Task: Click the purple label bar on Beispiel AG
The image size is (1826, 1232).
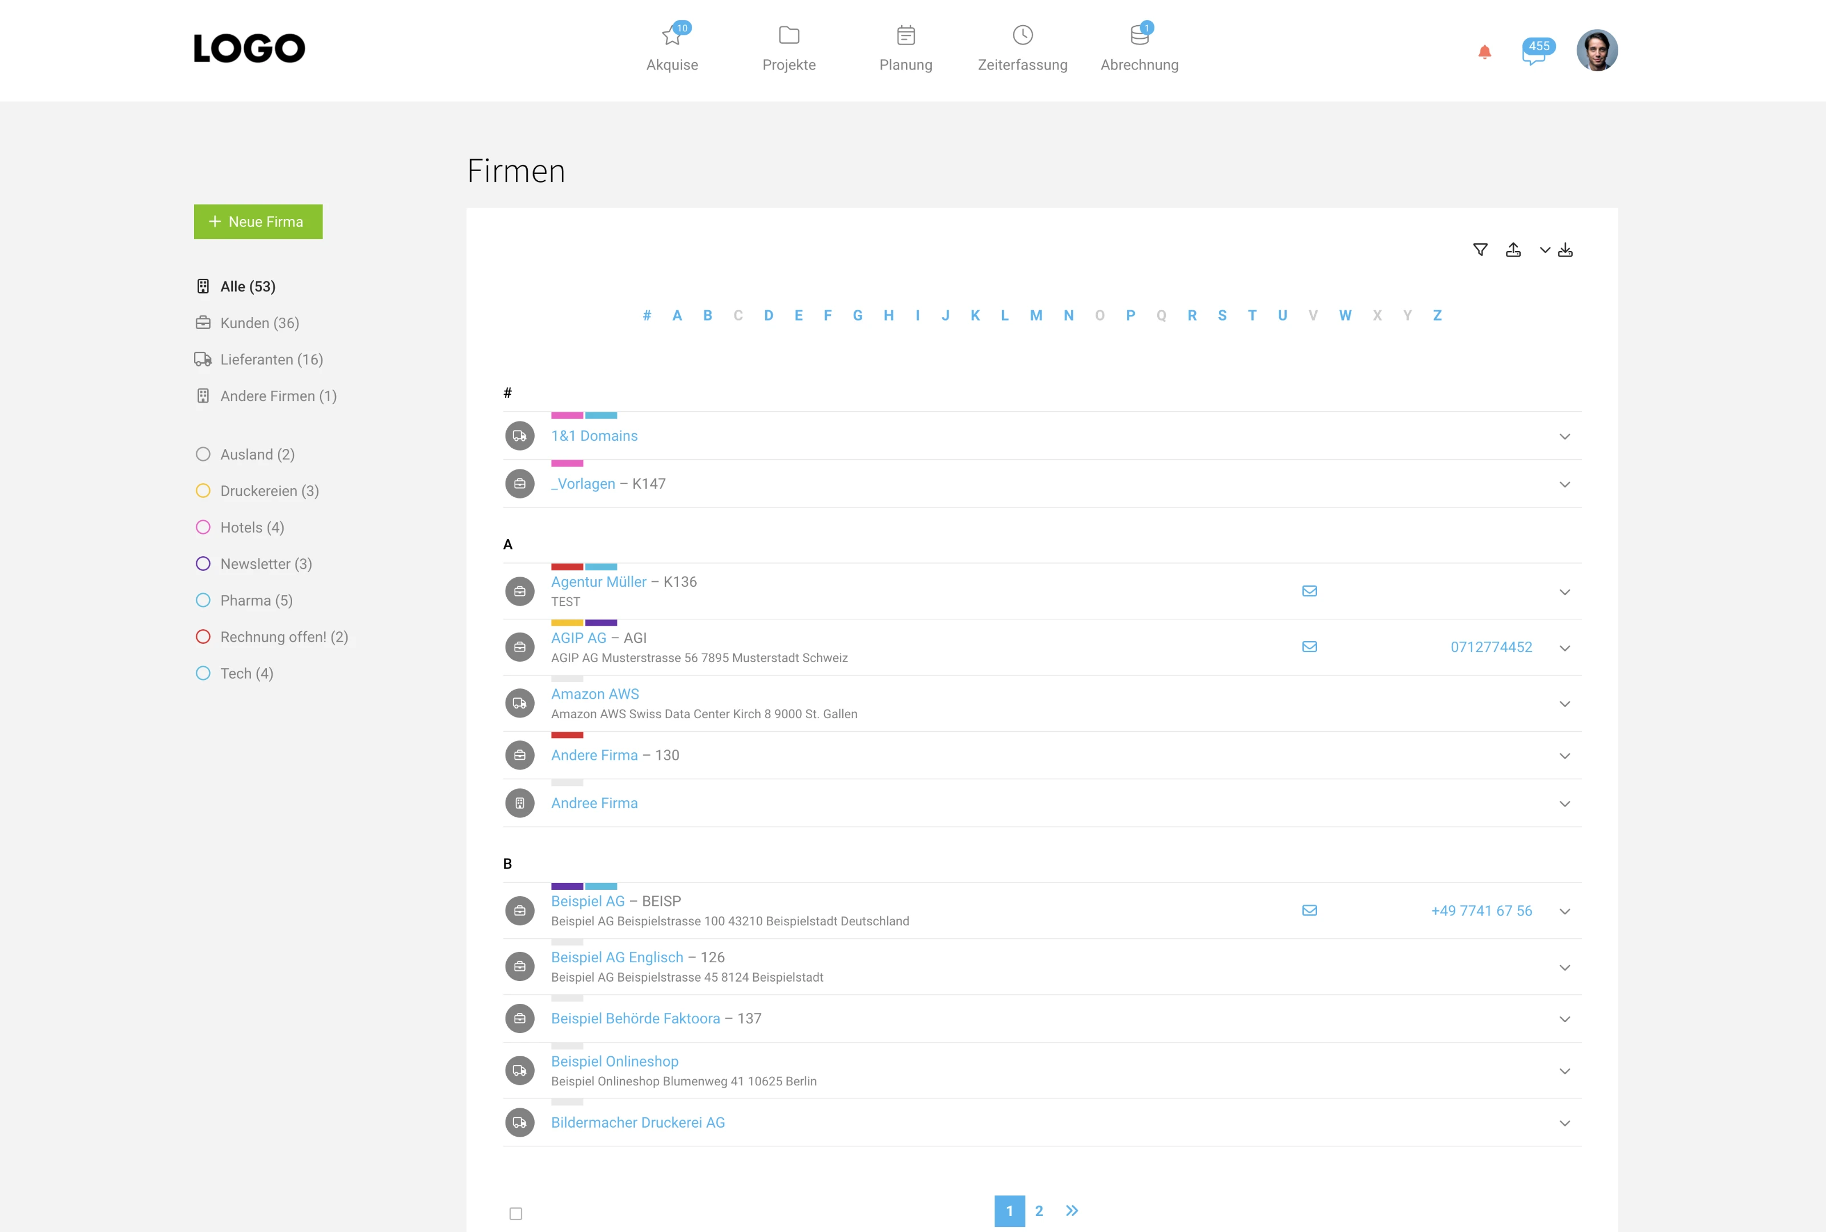Action: [x=567, y=886]
